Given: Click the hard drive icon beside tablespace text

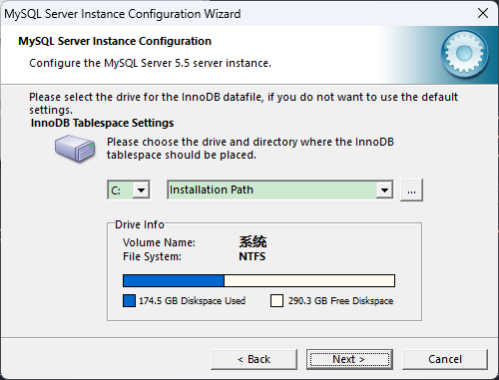Looking at the screenshot, I should coord(75,149).
